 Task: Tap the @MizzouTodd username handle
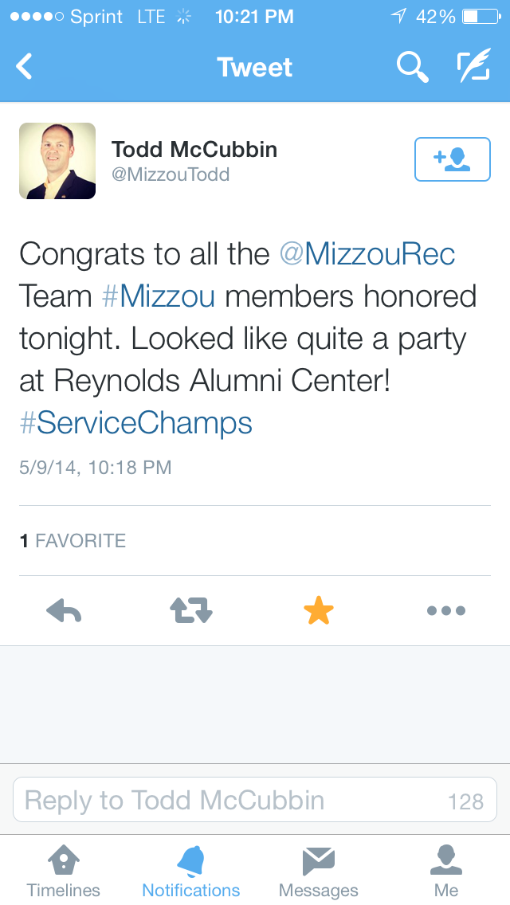(x=171, y=174)
